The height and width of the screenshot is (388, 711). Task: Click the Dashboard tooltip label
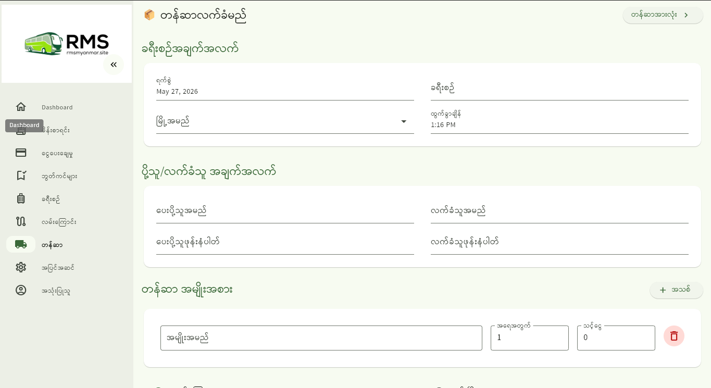(24, 126)
